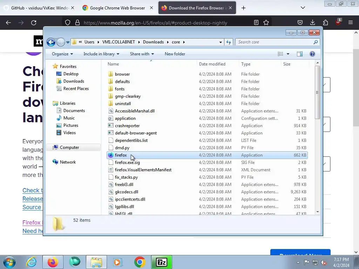Screen dimensions: 359x269
Task: Sort by the Size column header
Action: (x=295, y=64)
